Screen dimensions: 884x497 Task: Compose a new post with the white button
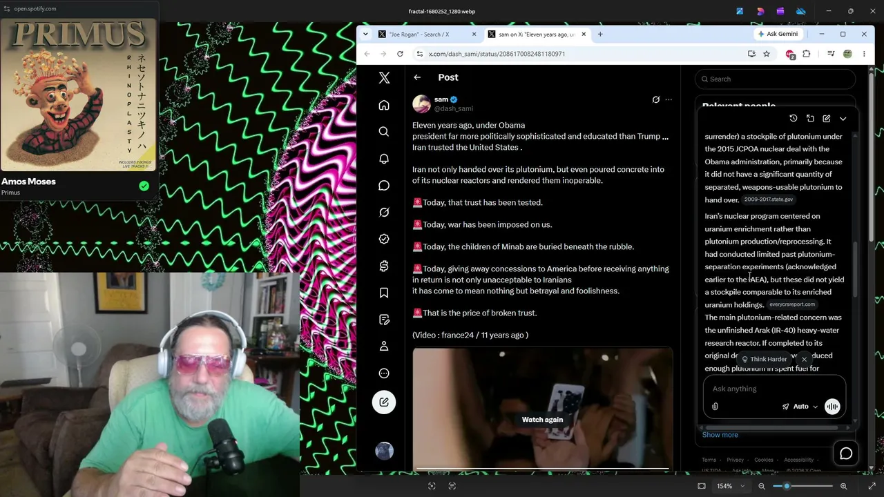click(x=384, y=402)
